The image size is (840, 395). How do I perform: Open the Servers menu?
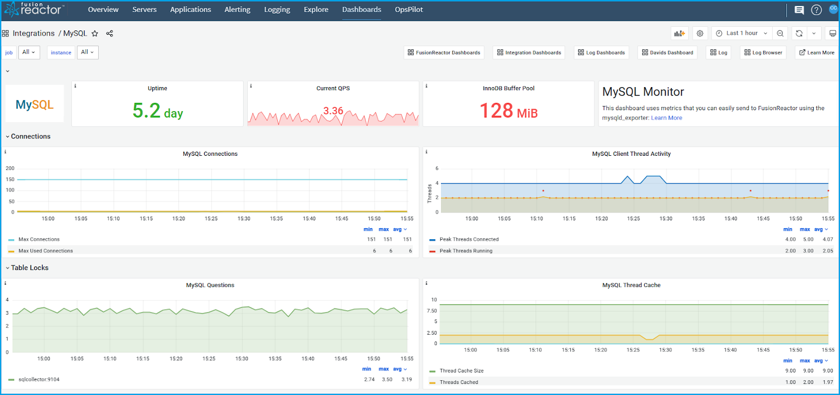(144, 9)
